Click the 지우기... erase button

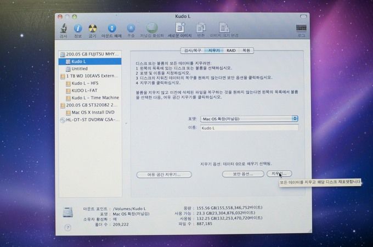(x=279, y=173)
